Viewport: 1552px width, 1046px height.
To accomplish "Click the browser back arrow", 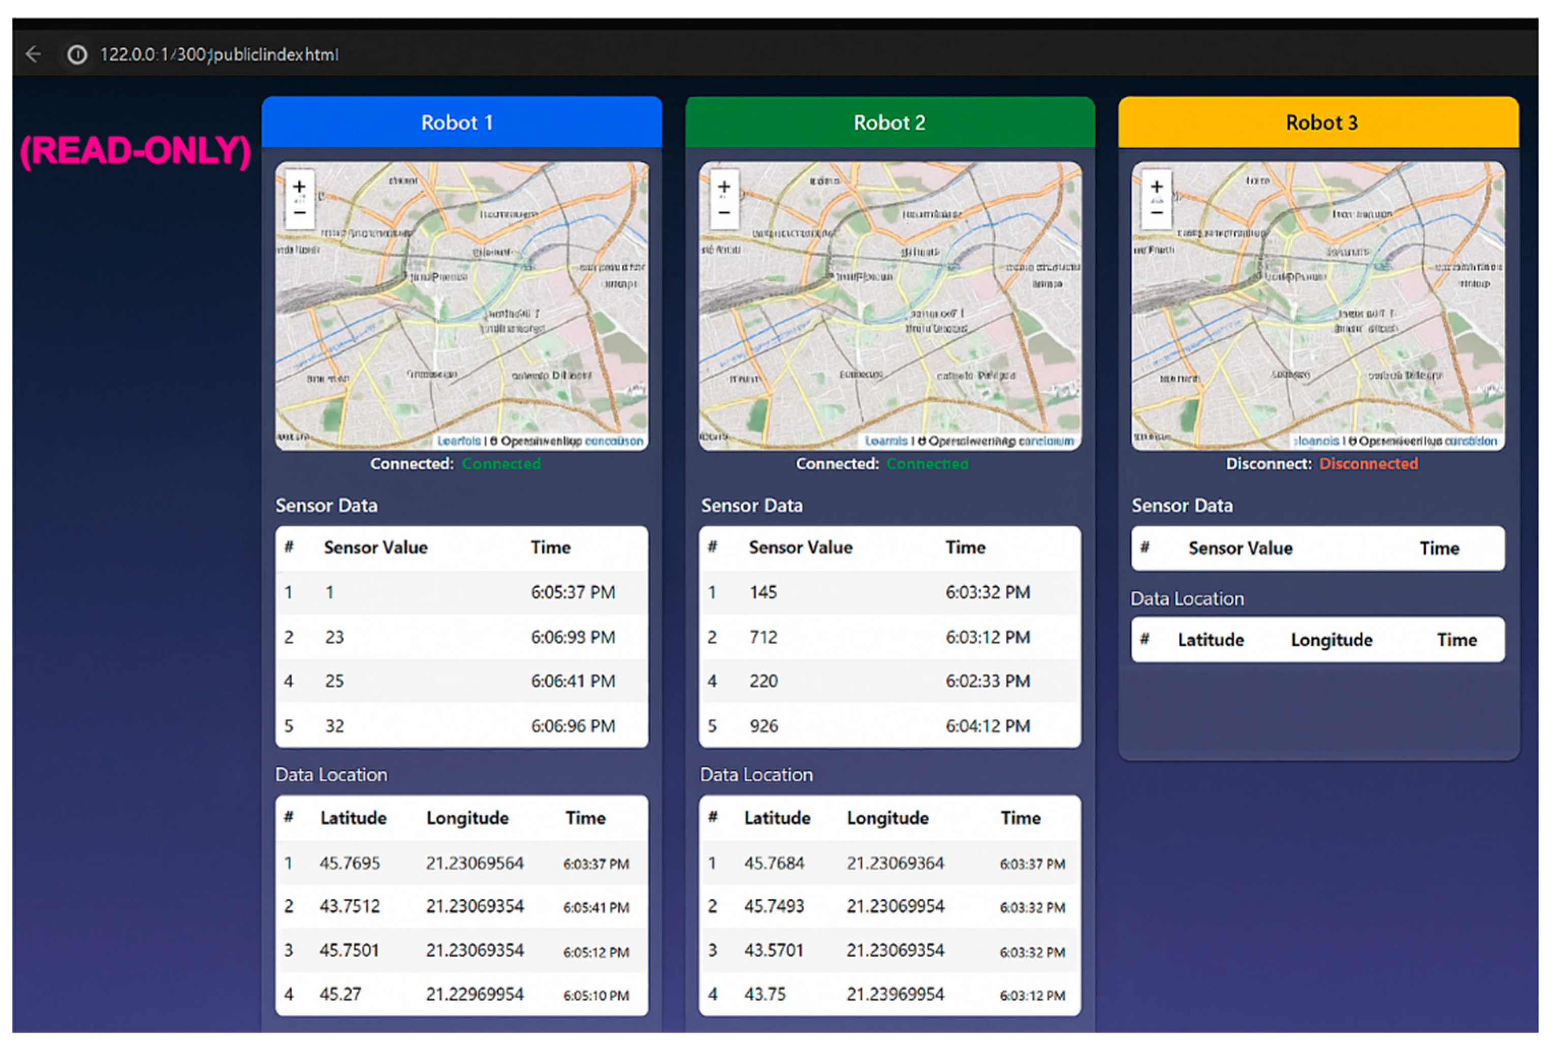I will [x=34, y=54].
